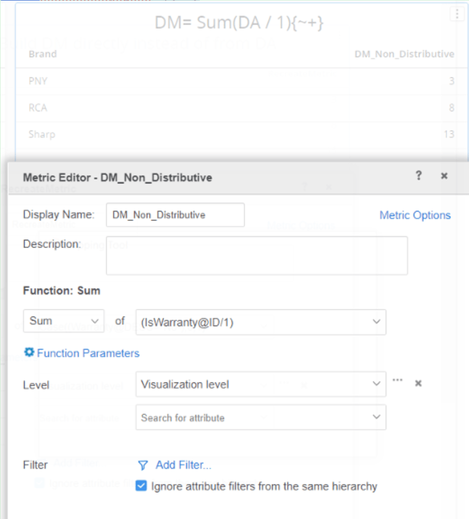Click the help question mark icon
Screen dimensions: 469x519
(x=418, y=176)
